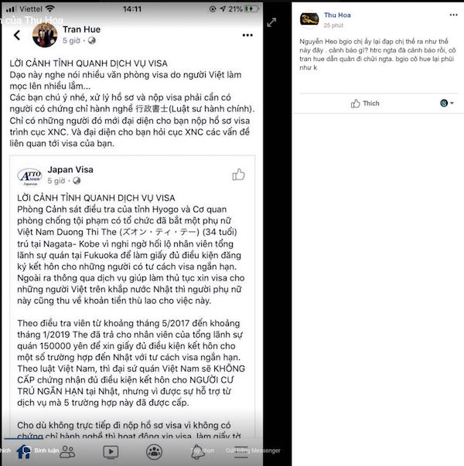Expand the reaction identity dropdown arrow

click(x=452, y=103)
